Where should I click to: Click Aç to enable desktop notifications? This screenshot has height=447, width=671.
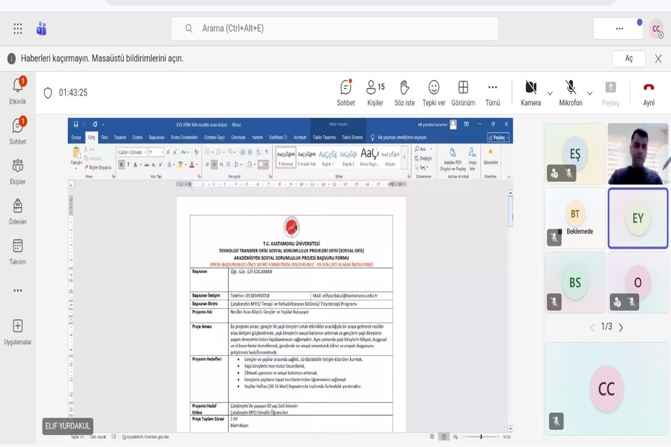629,58
